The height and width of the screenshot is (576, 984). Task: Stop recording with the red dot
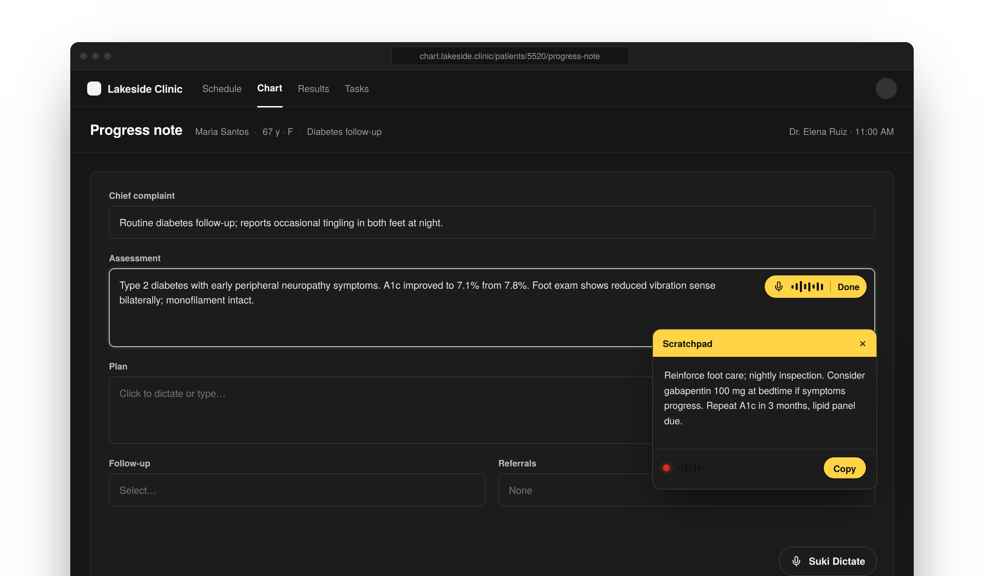click(x=666, y=468)
